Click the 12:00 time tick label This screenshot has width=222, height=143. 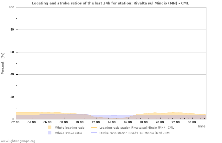(x=96, y=122)
